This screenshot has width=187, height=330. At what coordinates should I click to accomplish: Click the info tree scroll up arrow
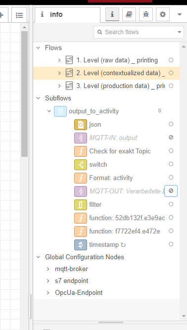pos(184,47)
